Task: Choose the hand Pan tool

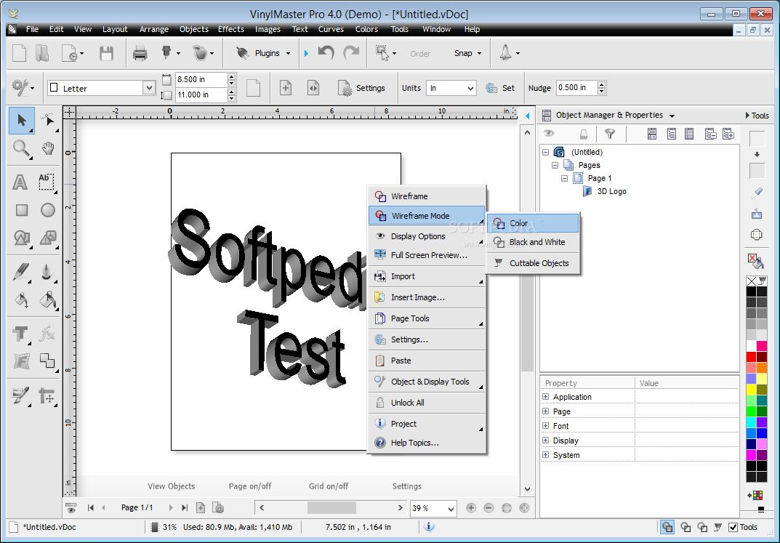Action: [48, 148]
